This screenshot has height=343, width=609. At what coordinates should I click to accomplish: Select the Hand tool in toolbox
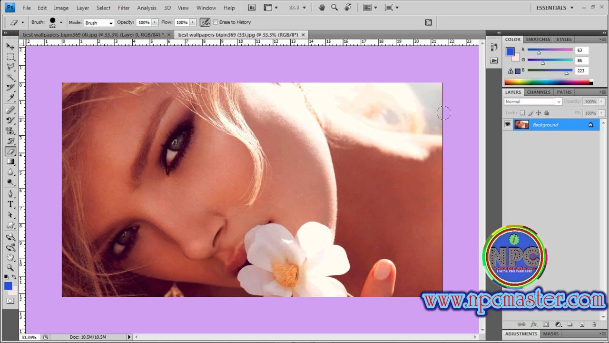pyautogui.click(x=10, y=258)
